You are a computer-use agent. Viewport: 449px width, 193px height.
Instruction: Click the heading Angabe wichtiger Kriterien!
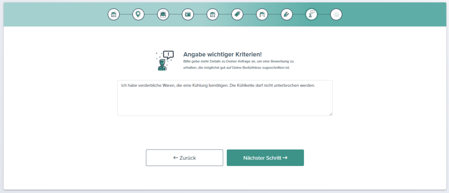[x=222, y=54]
